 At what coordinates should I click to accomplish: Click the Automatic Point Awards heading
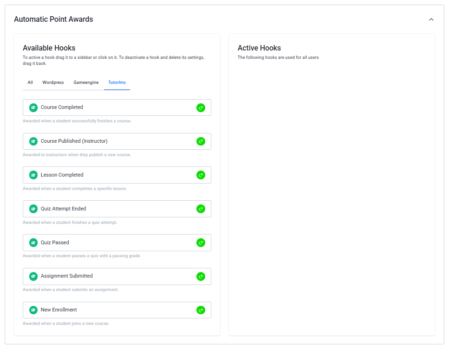tap(53, 19)
